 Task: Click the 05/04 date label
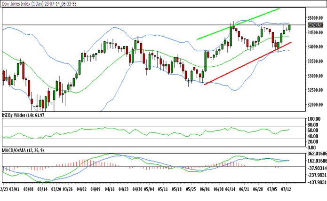click(149, 189)
